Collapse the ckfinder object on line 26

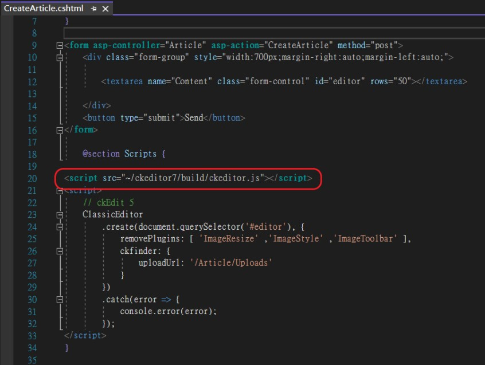60,252
